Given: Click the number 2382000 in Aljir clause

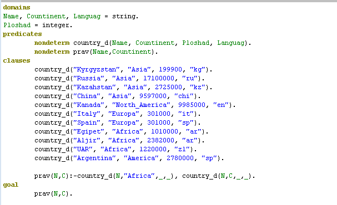Looking at the screenshot, I should point(161,141).
